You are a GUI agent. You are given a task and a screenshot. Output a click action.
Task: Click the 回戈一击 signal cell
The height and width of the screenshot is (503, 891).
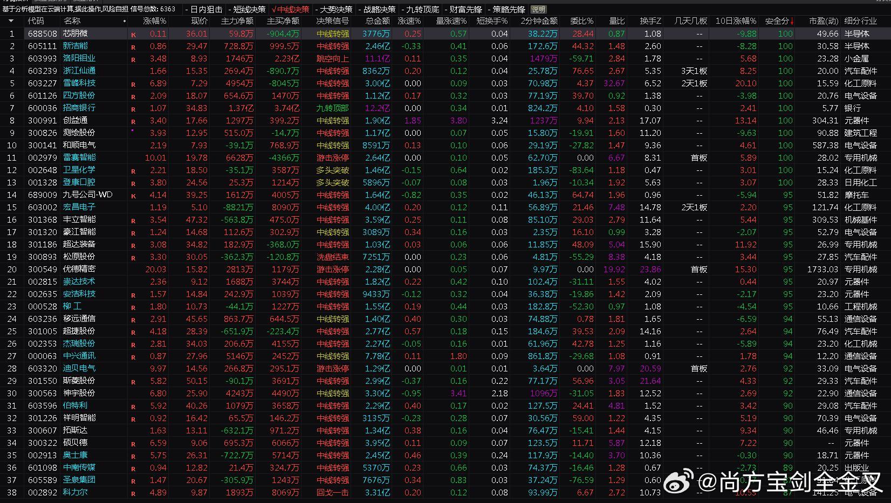click(x=332, y=492)
